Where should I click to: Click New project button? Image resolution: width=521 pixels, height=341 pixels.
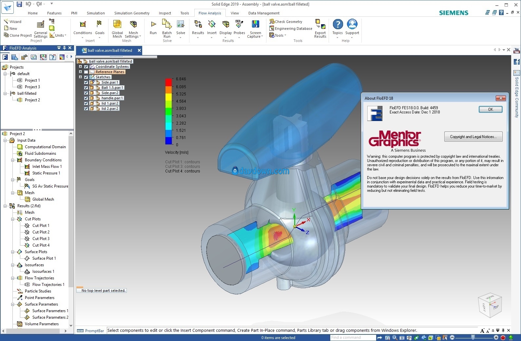point(10,29)
